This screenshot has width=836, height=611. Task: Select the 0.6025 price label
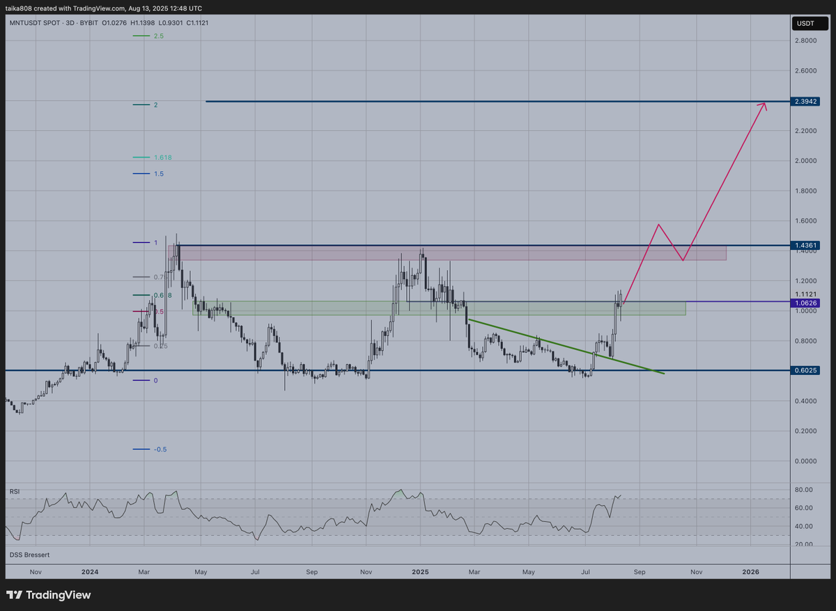(806, 370)
